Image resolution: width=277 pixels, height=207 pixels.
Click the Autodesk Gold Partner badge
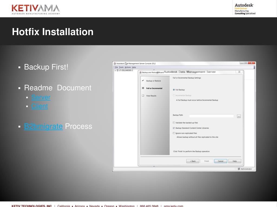[x=245, y=9]
